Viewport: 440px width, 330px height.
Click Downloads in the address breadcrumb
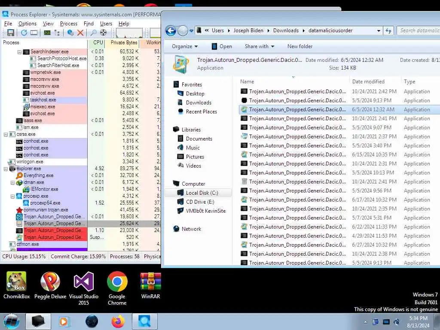pos(286,31)
